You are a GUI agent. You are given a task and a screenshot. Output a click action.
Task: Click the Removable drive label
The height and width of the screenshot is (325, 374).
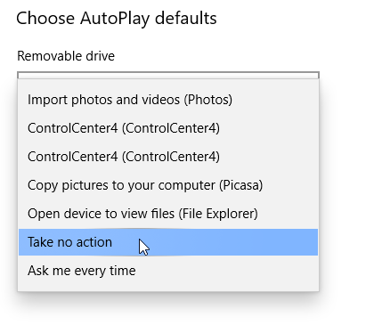[x=66, y=56]
